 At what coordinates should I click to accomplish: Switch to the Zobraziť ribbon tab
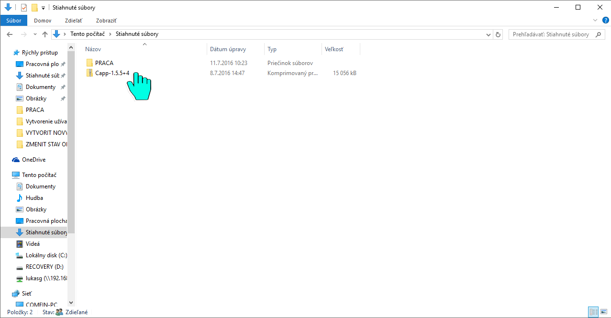(106, 21)
